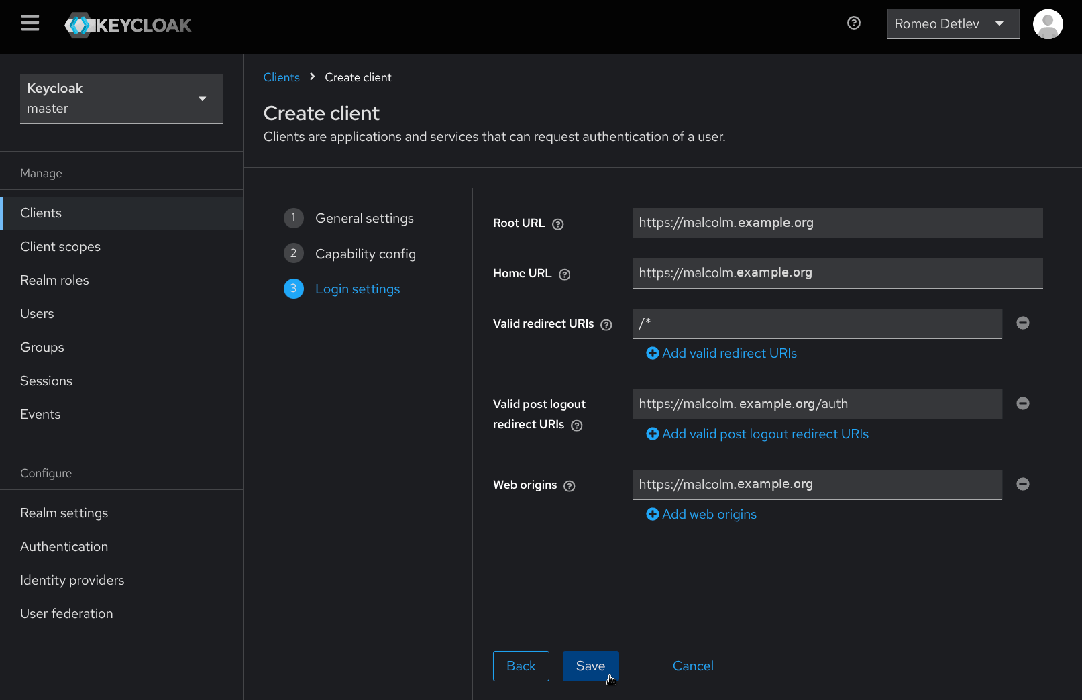Click the Back button
1082x700 pixels.
coord(521,666)
